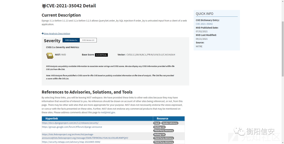Click the Source value MITRE
The height and width of the screenshot is (144, 284).
click(x=199, y=47)
